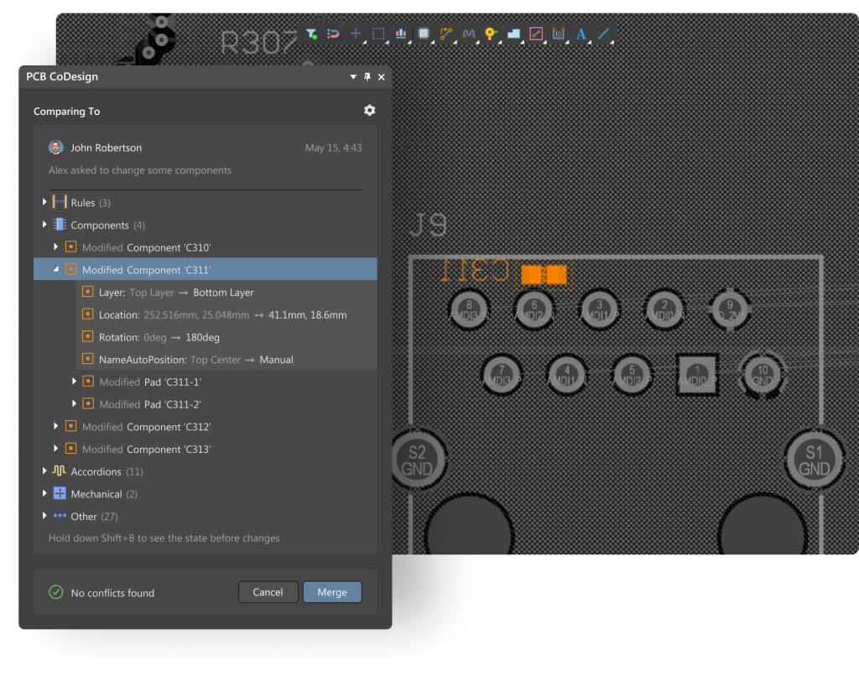Click the Cancel button
859x676 pixels.
[x=268, y=592]
